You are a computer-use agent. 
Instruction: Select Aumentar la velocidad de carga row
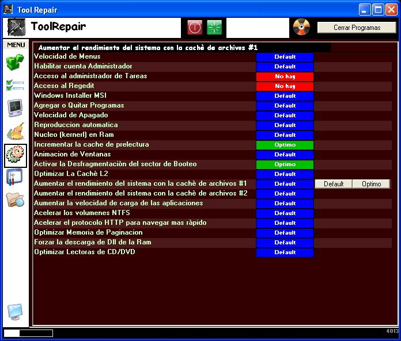(x=119, y=203)
